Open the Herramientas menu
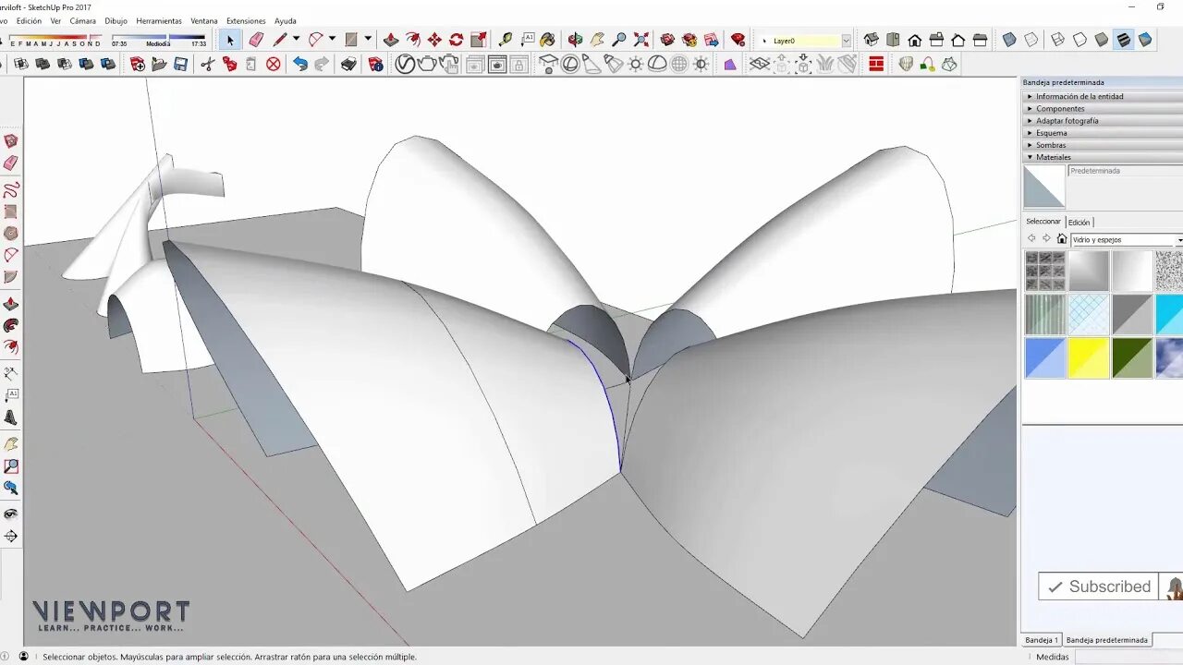The image size is (1183, 665). tap(159, 20)
